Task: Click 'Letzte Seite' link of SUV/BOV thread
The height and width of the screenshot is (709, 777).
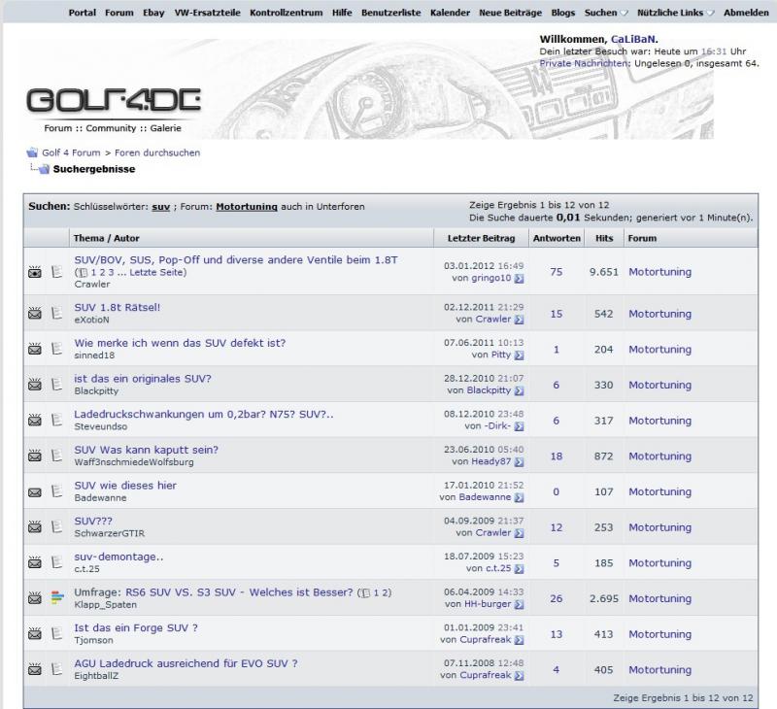Action: coord(156,273)
